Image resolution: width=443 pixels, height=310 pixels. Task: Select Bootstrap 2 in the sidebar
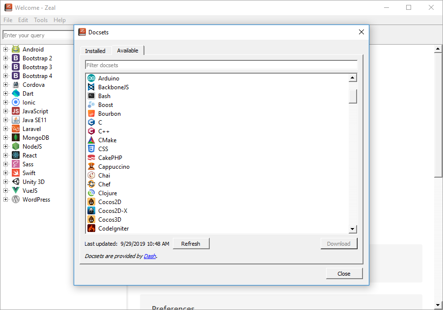[37, 58]
